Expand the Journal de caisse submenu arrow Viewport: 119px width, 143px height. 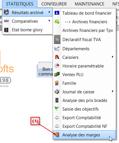112,91
